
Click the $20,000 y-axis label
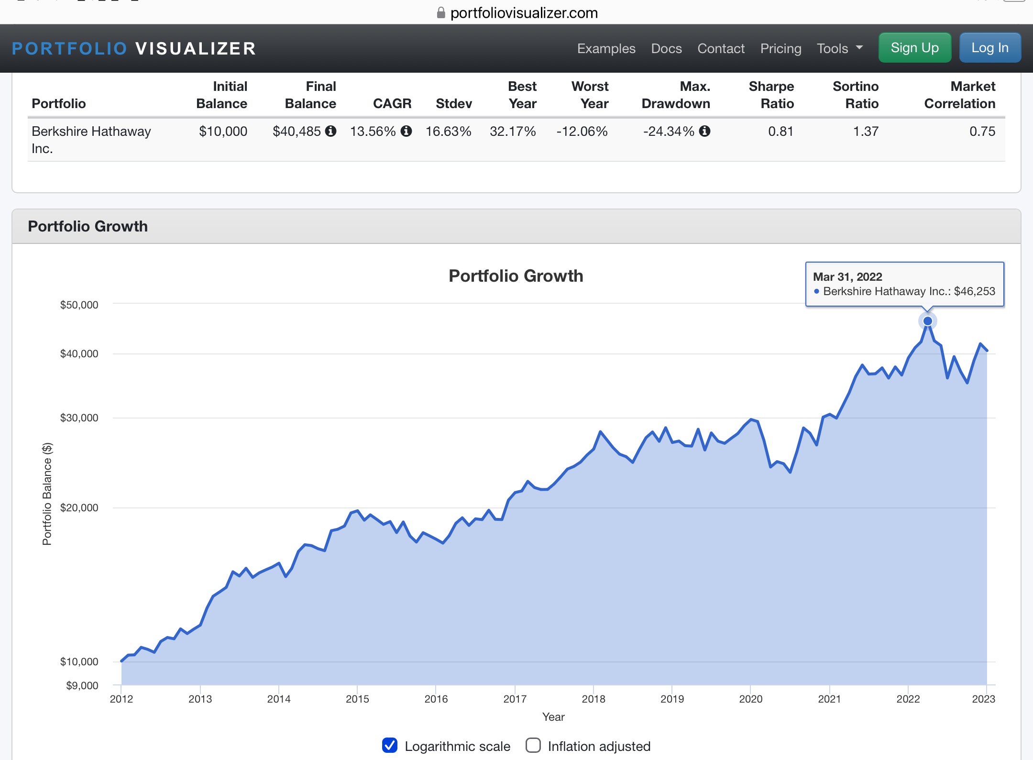tap(79, 507)
